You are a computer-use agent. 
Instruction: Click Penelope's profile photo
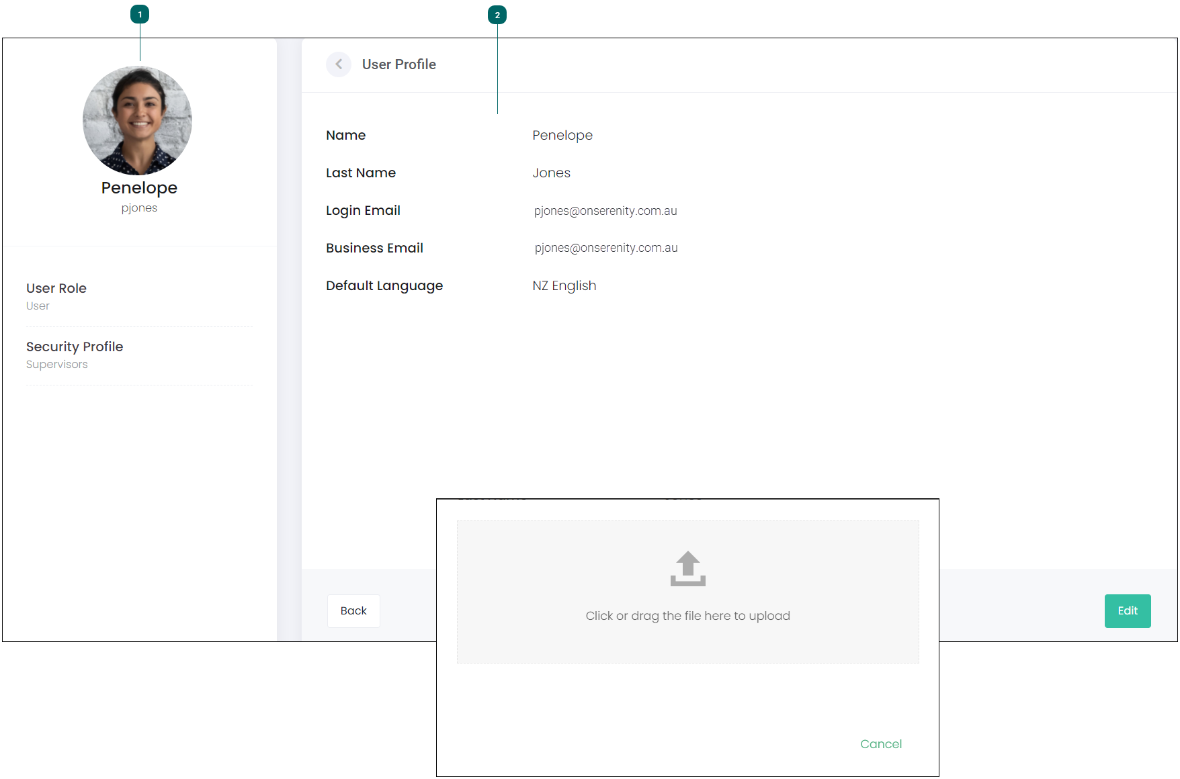click(x=138, y=120)
